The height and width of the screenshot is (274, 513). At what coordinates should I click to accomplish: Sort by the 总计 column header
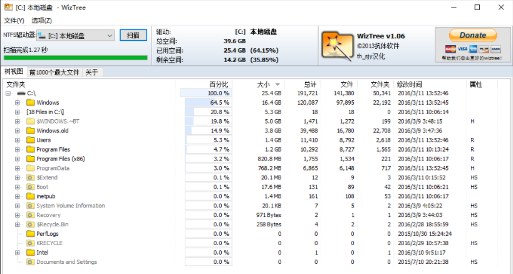coord(303,85)
